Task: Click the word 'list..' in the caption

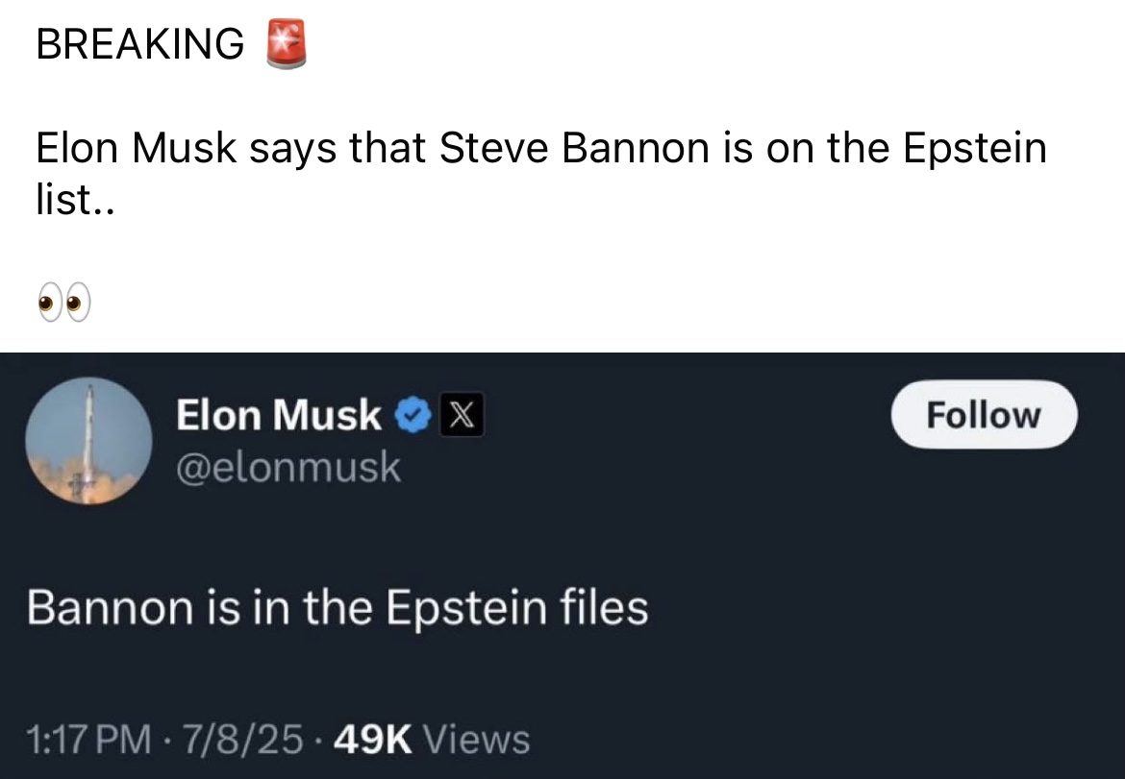Action: click(75, 200)
